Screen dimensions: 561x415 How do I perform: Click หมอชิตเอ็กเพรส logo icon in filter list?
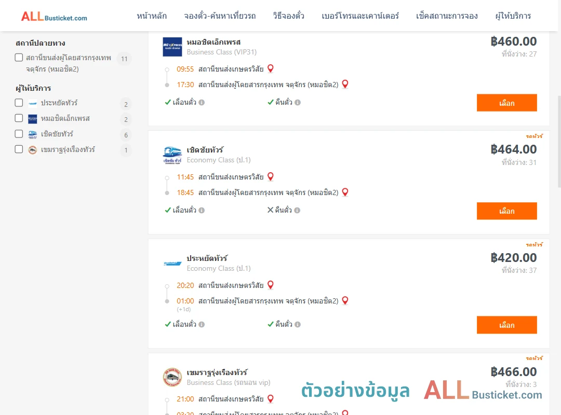(x=33, y=119)
